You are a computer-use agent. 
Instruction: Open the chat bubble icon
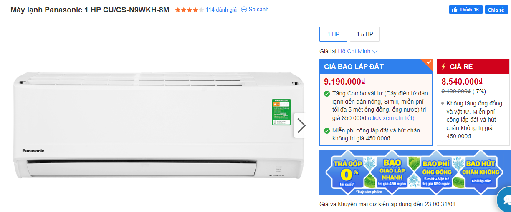[505, 200]
